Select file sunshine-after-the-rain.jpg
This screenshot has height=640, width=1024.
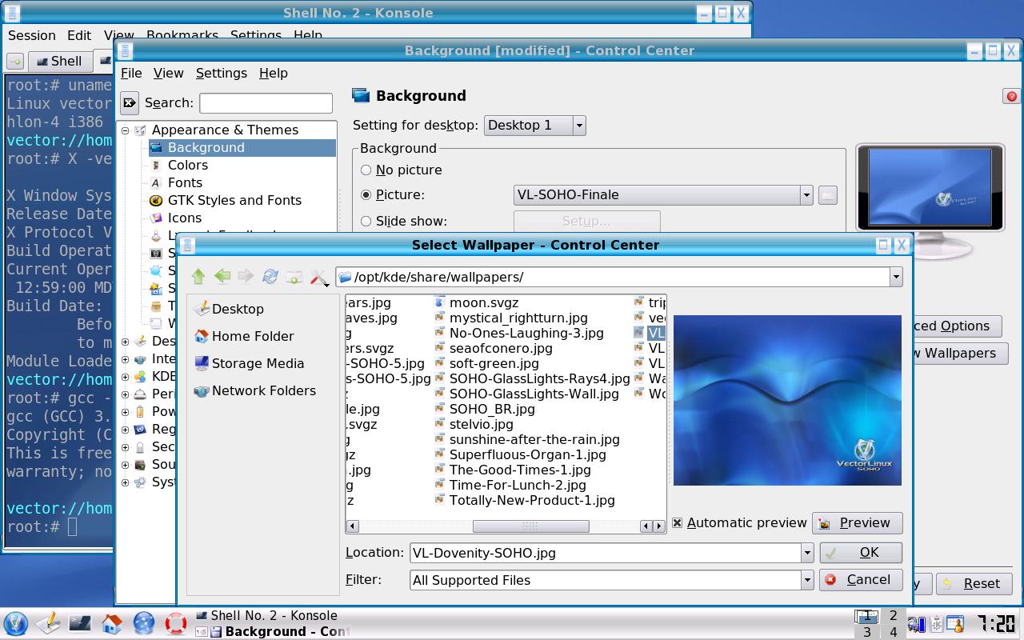(527, 439)
